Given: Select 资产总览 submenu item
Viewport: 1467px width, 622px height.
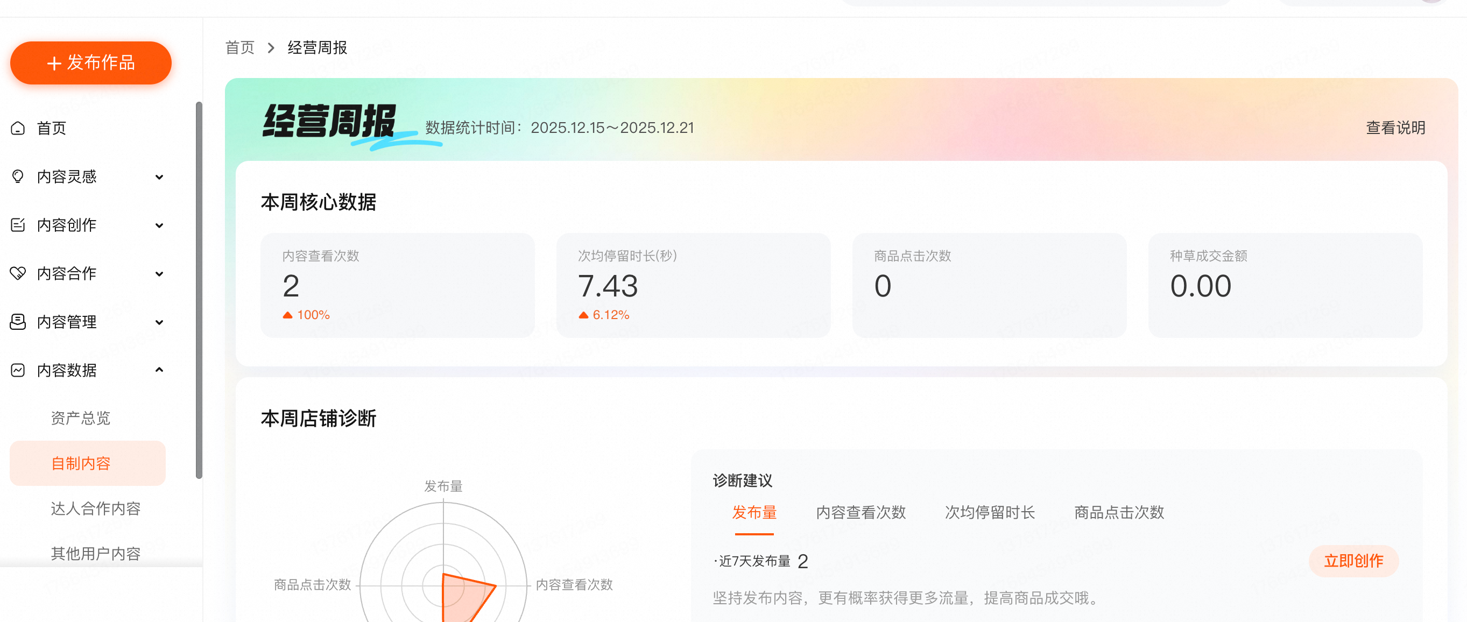Looking at the screenshot, I should [80, 418].
